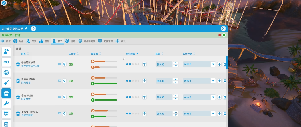Viewport: 301px width, 127px height.
Task: Increase the $90.00 salary for 鲁迪 萨拉查
Action: tap(176, 96)
